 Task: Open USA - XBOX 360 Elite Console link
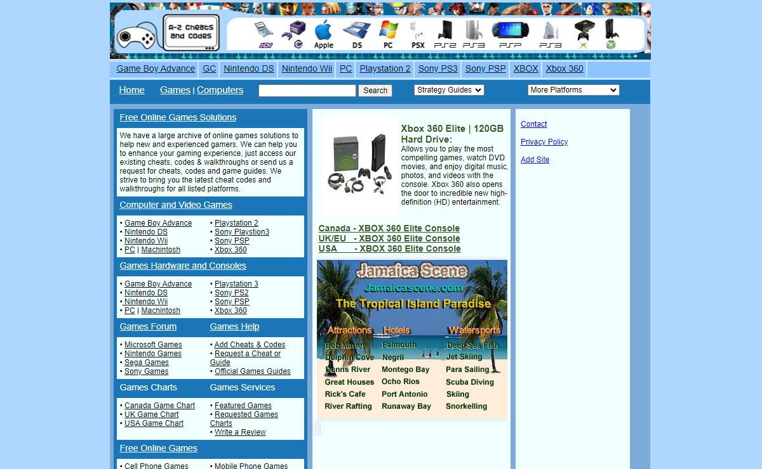(389, 248)
